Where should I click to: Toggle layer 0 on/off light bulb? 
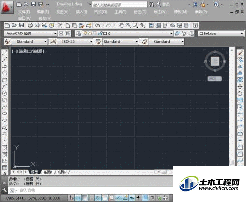[x=85, y=34]
